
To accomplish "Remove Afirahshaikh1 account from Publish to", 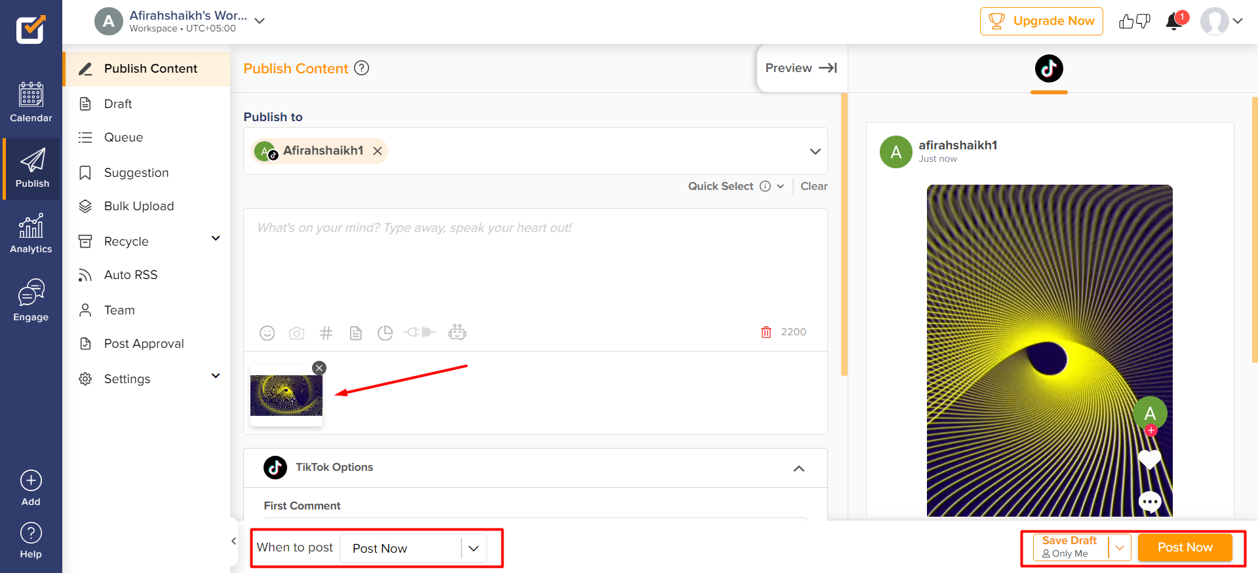I will (378, 151).
